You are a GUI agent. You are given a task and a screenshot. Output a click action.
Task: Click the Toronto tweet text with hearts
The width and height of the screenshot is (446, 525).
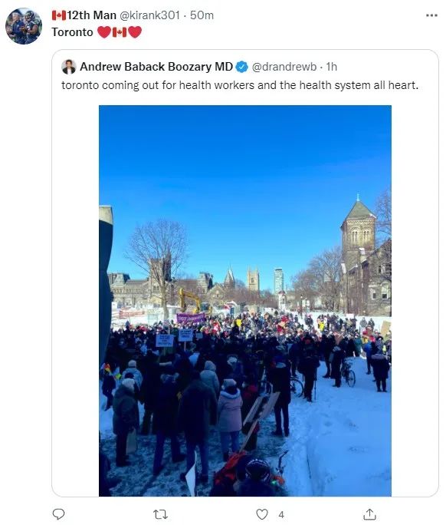97,32
